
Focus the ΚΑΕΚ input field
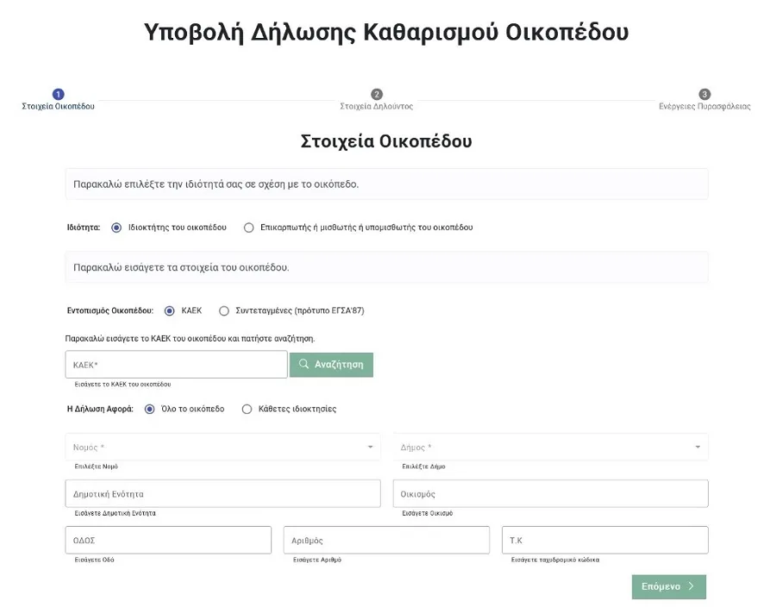pyautogui.click(x=176, y=365)
